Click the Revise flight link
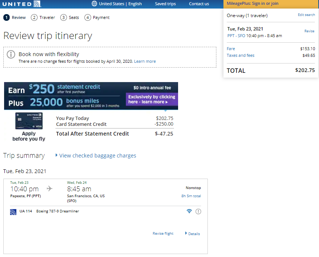Image resolution: width=319 pixels, height=257 pixels. (x=163, y=234)
